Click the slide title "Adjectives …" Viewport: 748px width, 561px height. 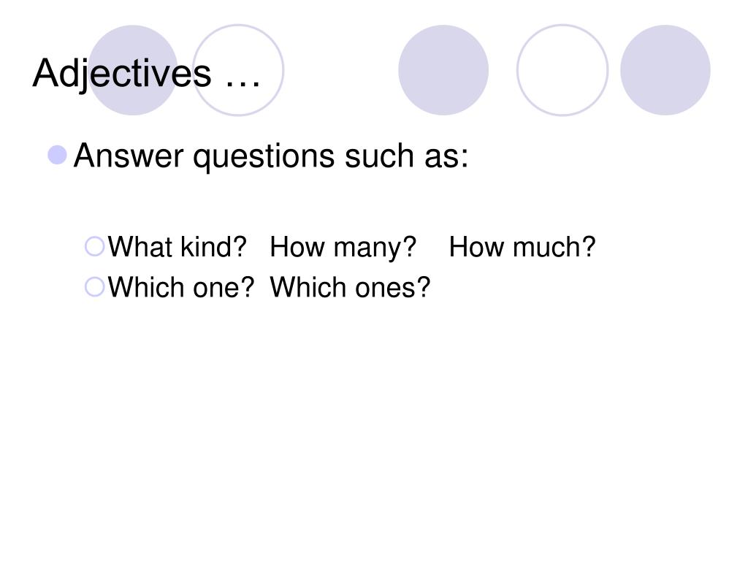click(x=146, y=73)
